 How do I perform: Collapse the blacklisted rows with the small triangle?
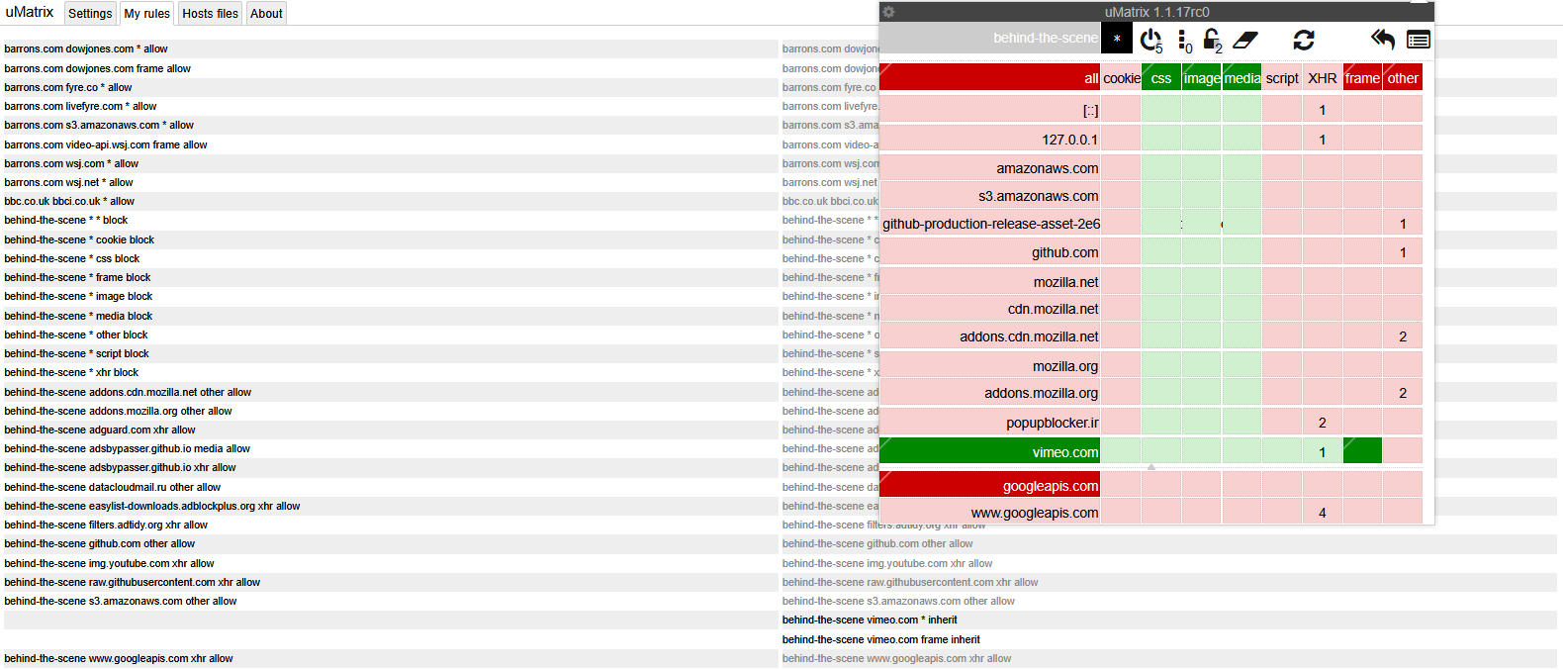point(1151,466)
